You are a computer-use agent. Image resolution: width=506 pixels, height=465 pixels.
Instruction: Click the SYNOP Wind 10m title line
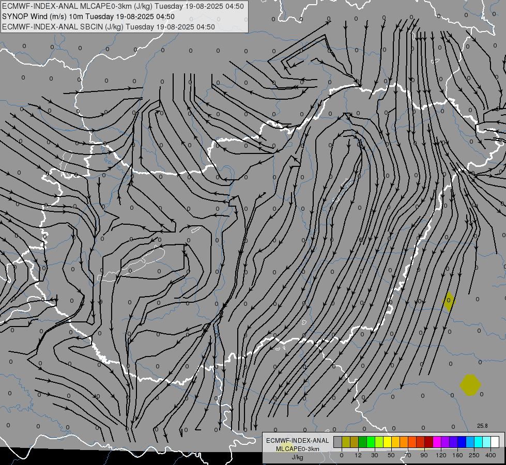pyautogui.click(x=88, y=17)
